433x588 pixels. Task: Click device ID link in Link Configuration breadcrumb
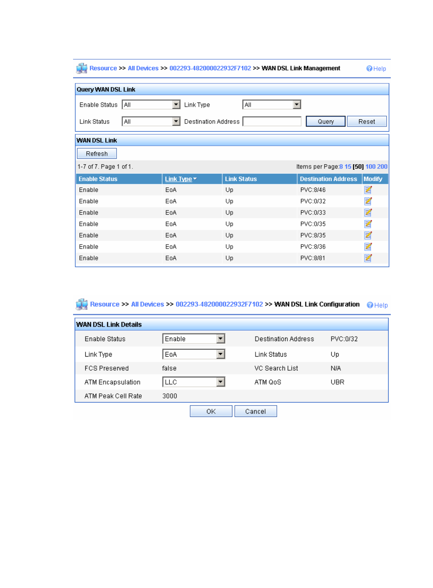[219, 304]
